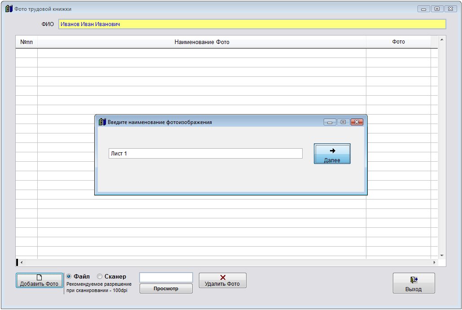This screenshot has height=310, width=462.
Task: Click the Далее arrow button
Action: (x=332, y=154)
